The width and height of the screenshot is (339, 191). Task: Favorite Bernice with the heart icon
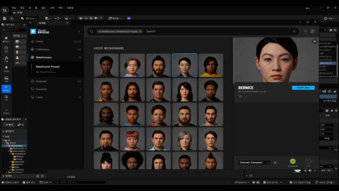(x=241, y=96)
